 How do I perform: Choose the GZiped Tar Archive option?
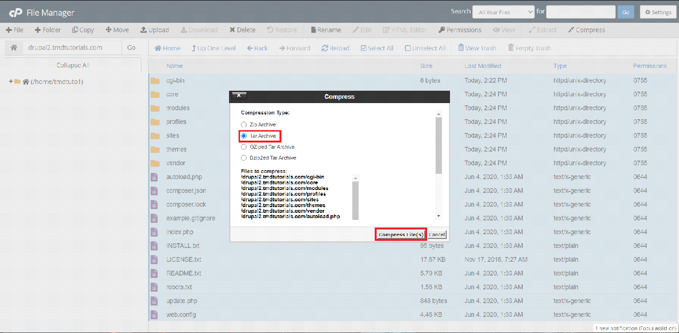click(x=243, y=147)
